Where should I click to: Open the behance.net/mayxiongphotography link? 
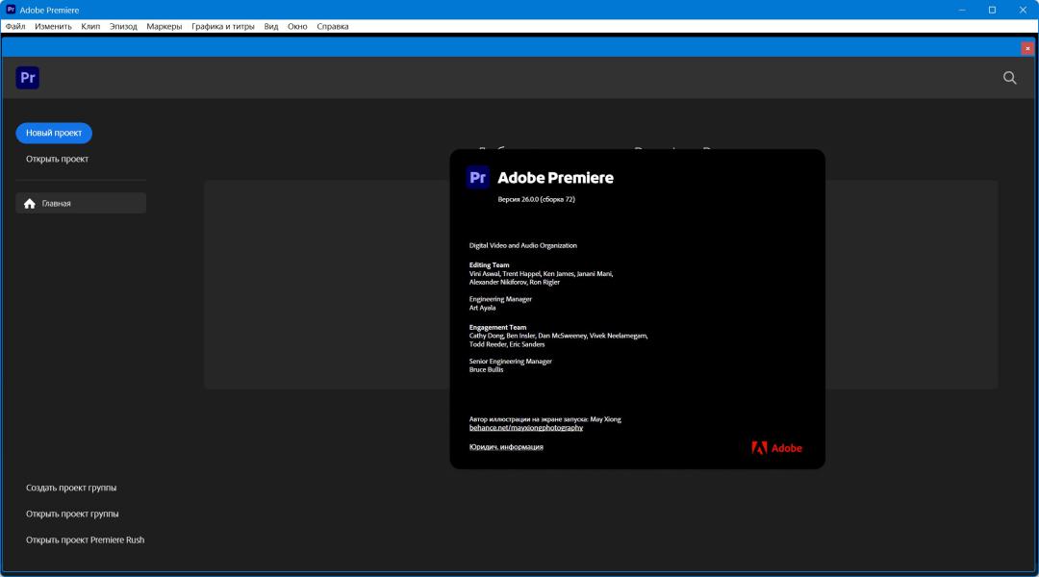[x=525, y=428]
